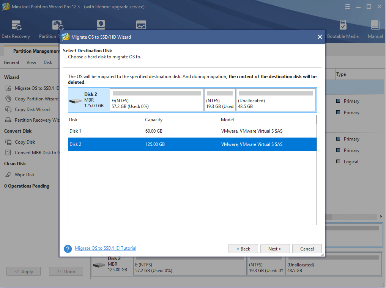This screenshot has width=386, height=288.
Task: Sort by the Model column header
Action: (x=268, y=120)
